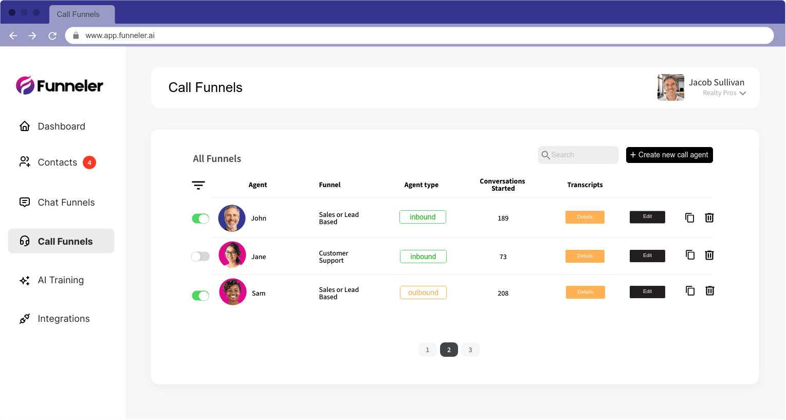Select the Call Funnels menu item
Viewport: 786px width, 420px height.
coord(61,241)
